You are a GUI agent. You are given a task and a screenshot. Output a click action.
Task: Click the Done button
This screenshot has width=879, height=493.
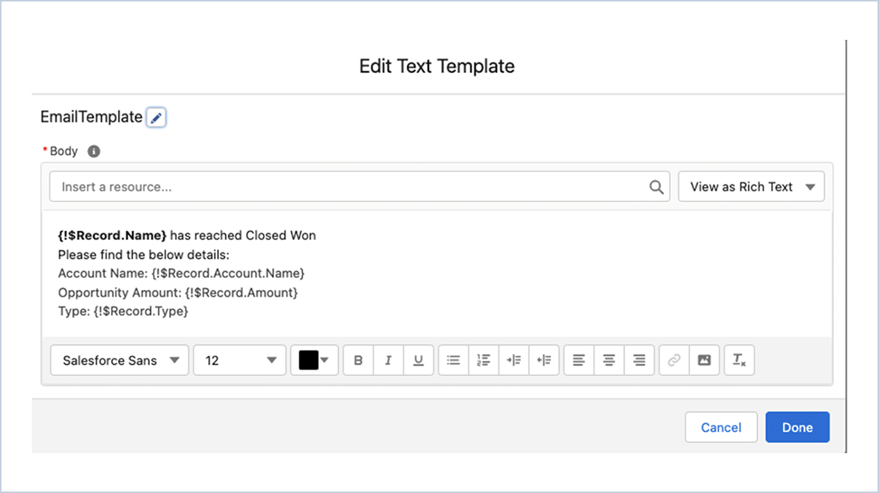pos(797,427)
